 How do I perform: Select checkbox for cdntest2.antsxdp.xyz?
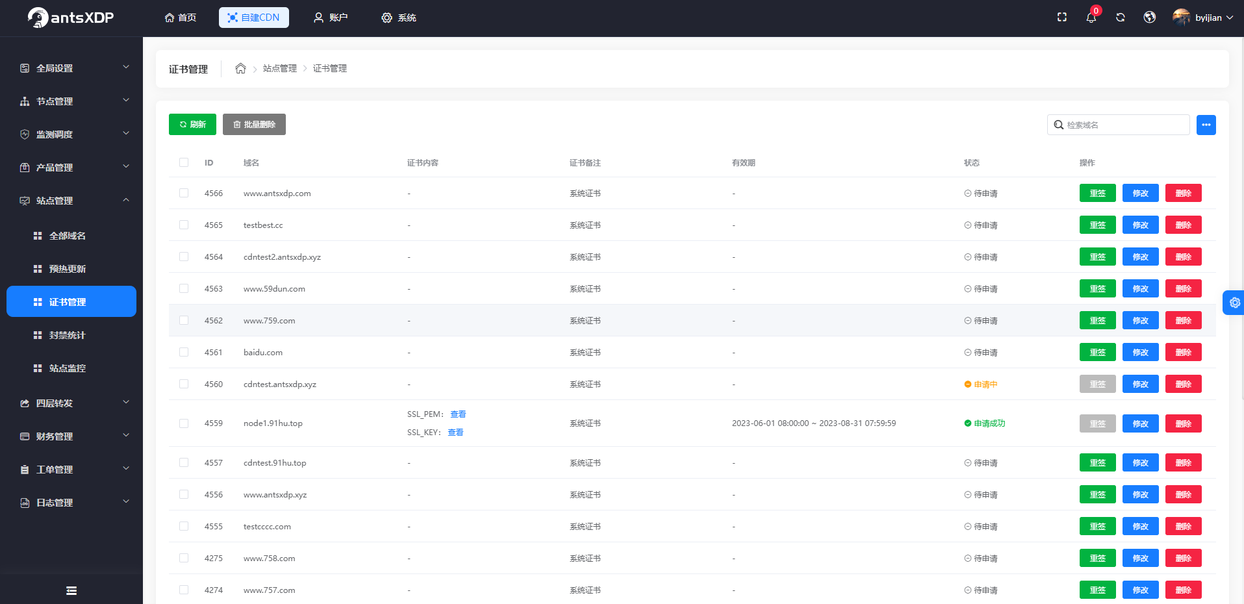click(x=184, y=257)
